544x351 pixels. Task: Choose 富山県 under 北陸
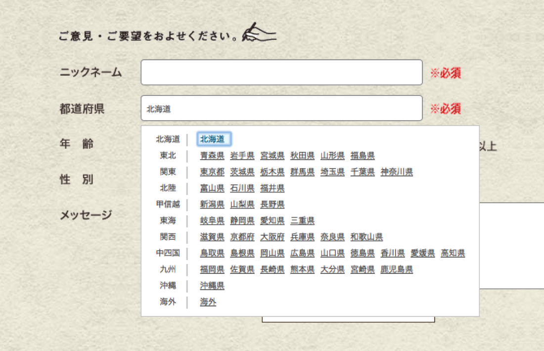coord(212,188)
